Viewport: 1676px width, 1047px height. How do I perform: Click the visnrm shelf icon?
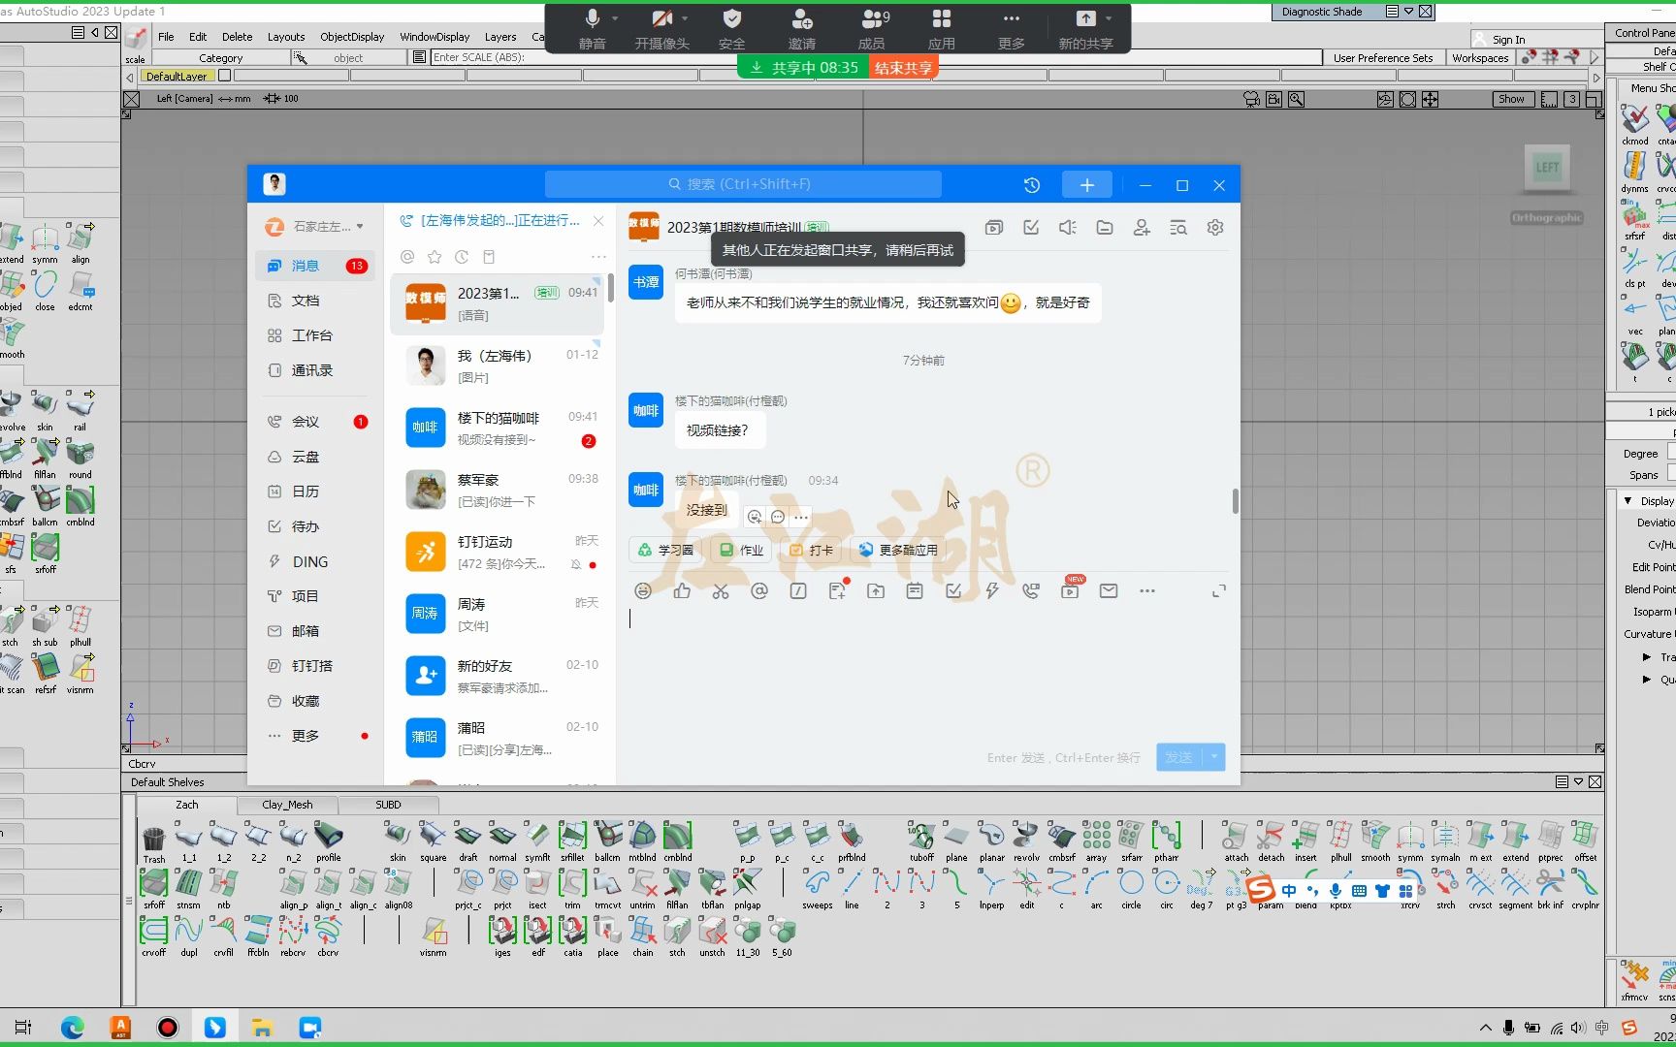(x=434, y=931)
